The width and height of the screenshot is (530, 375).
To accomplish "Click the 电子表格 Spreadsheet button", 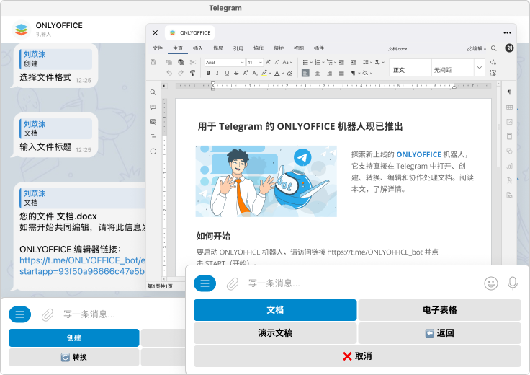I will [439, 309].
